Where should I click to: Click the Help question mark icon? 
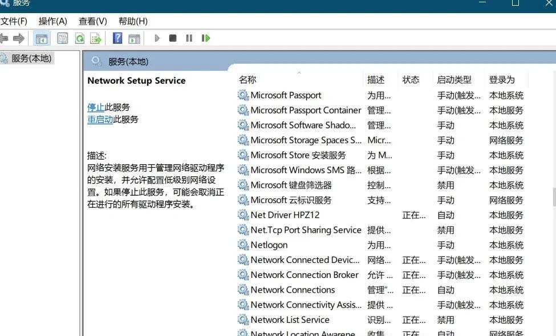(118, 38)
